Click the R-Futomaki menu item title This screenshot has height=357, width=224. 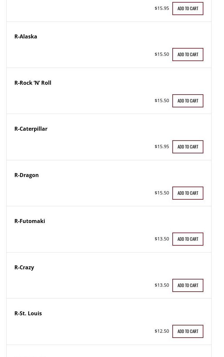(x=30, y=221)
